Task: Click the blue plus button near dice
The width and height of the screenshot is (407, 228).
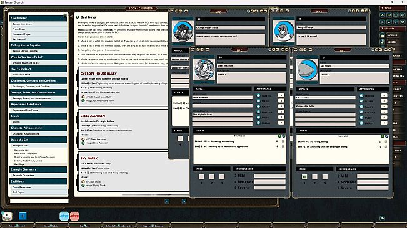Action: 23,216
